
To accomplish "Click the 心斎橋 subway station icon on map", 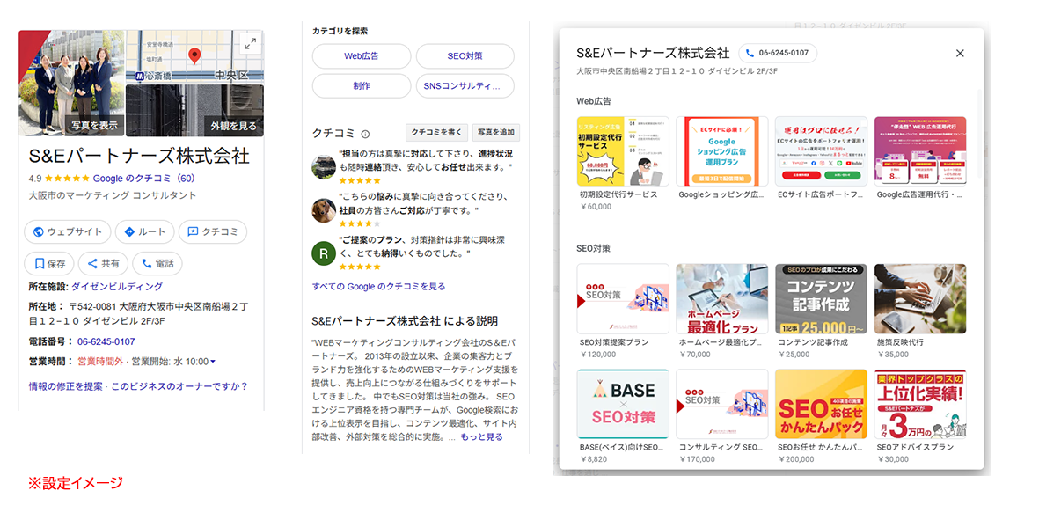I will pos(140,77).
